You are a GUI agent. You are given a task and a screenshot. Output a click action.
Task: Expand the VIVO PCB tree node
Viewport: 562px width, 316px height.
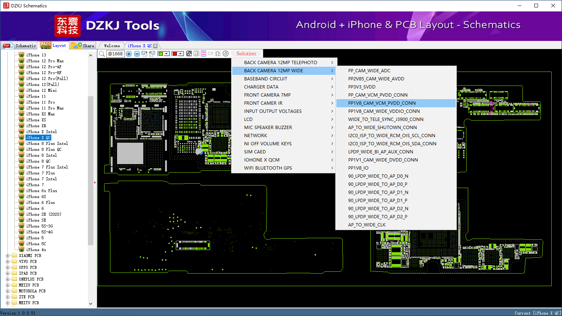point(8,261)
